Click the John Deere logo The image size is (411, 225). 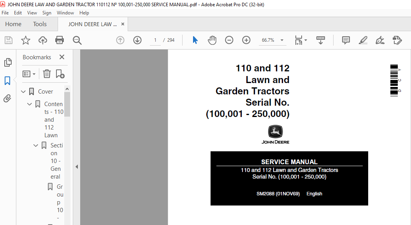click(x=275, y=135)
